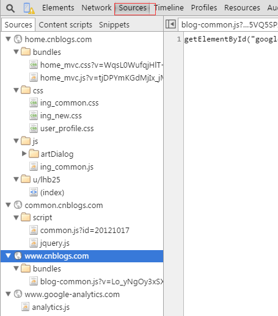Open user_profile.css file
Screen dimensions: 278x316
(67, 128)
